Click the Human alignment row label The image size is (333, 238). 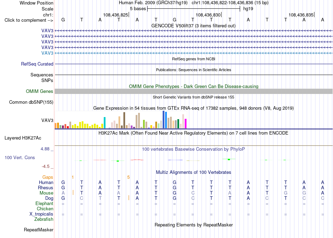click(46, 183)
